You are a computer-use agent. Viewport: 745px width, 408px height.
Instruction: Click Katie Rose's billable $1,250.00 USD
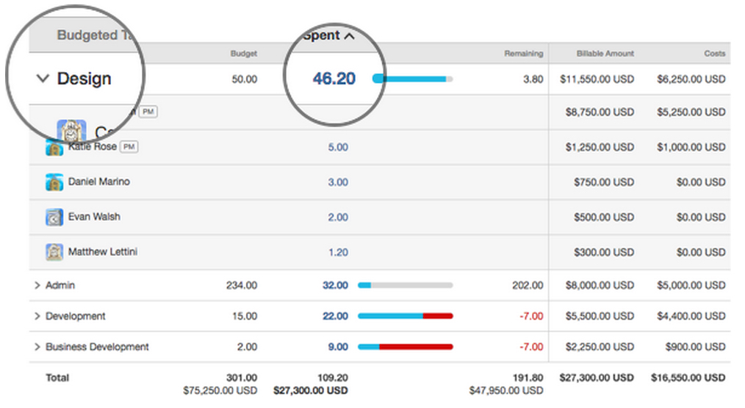coord(600,148)
